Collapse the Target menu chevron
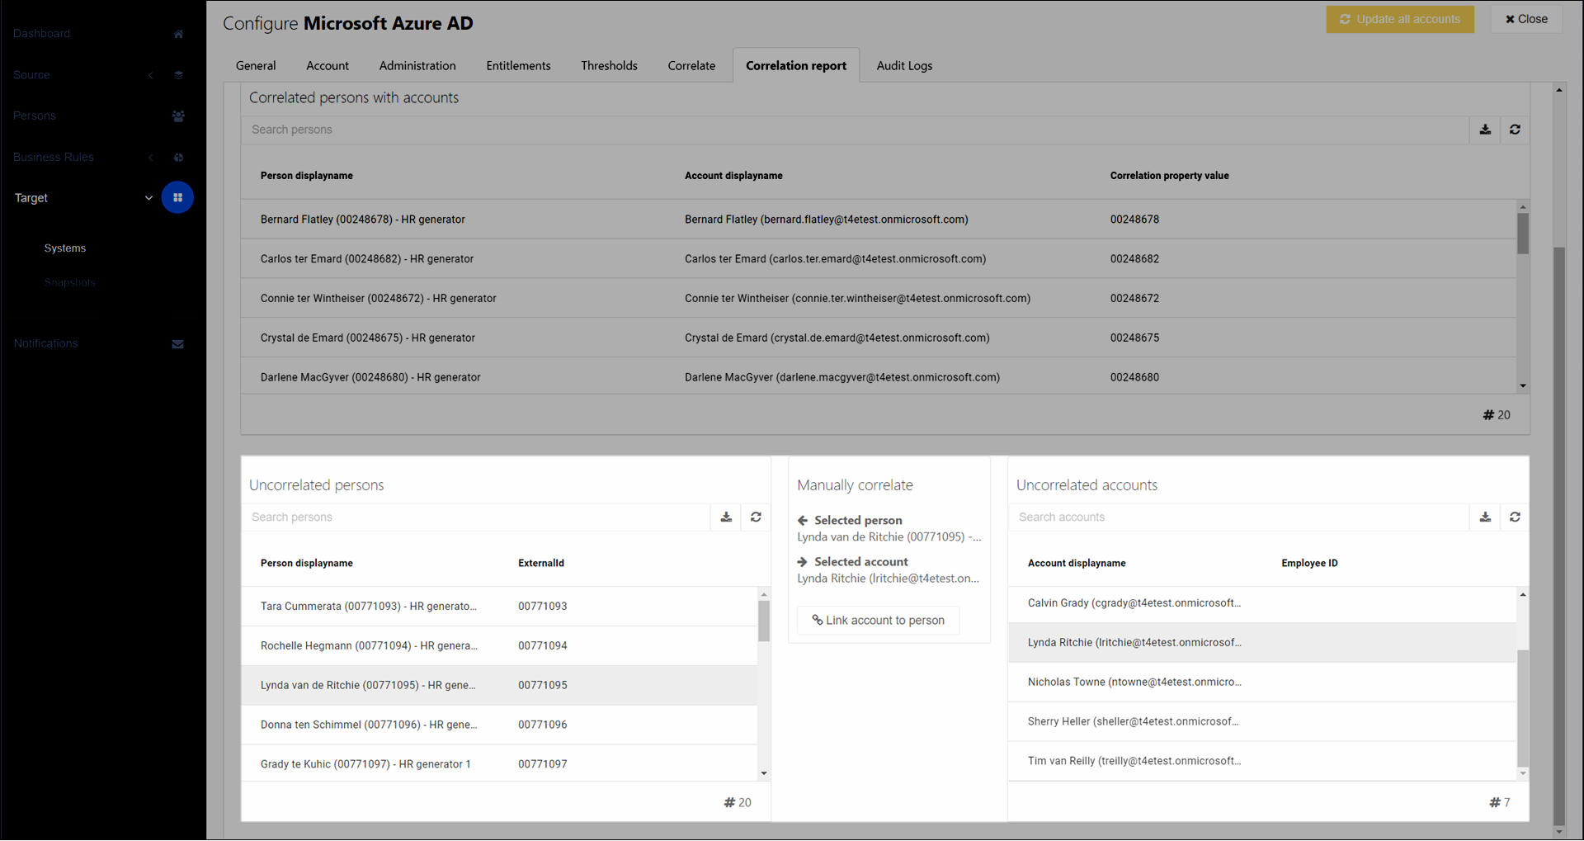This screenshot has height=841, width=1584. point(148,198)
